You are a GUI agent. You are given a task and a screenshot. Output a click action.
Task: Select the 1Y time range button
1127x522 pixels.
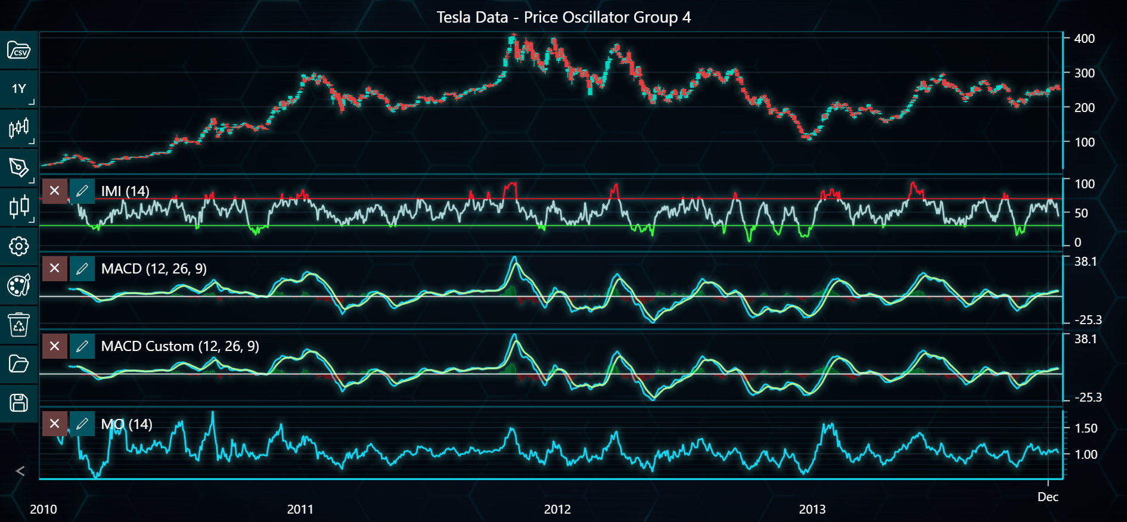18,89
